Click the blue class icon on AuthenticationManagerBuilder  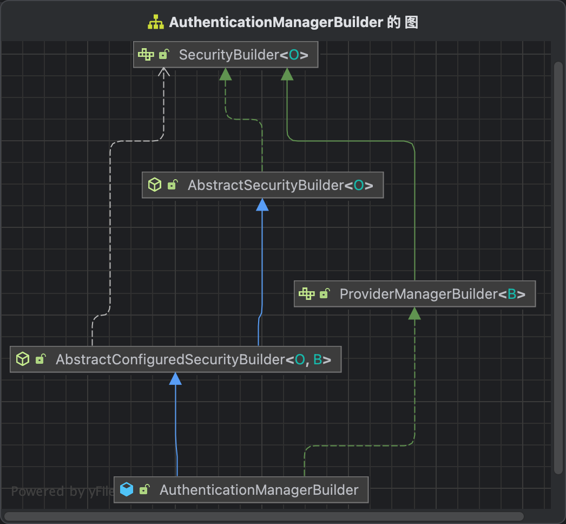coord(126,489)
